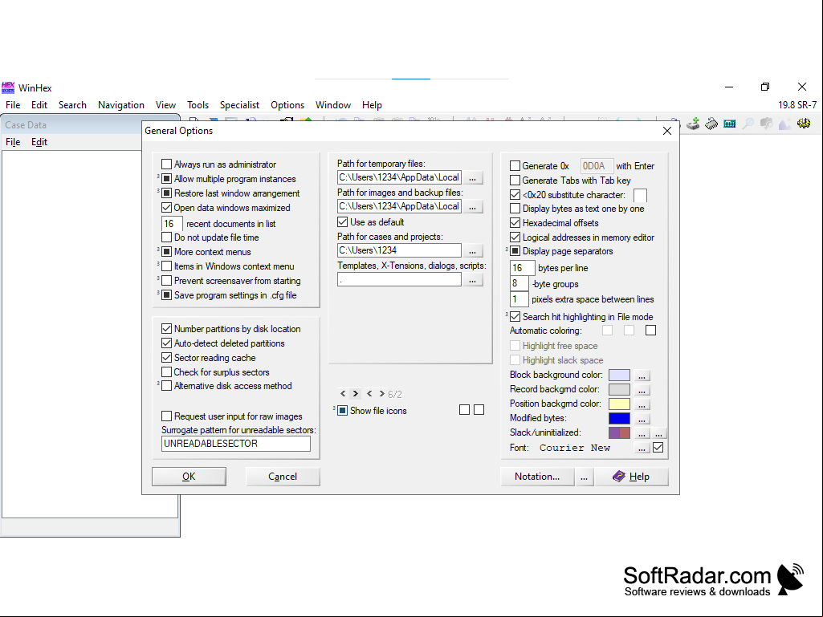Open dialog Help button

[631, 477]
